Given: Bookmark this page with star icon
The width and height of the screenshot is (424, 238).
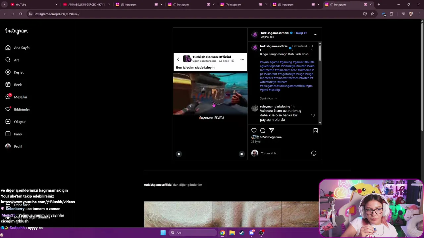Looking at the screenshot, I should [372, 14].
